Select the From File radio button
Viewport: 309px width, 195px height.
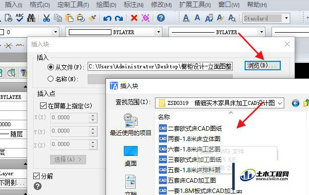pos(51,67)
